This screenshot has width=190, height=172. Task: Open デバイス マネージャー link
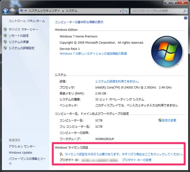pyautogui.click(x=23, y=29)
